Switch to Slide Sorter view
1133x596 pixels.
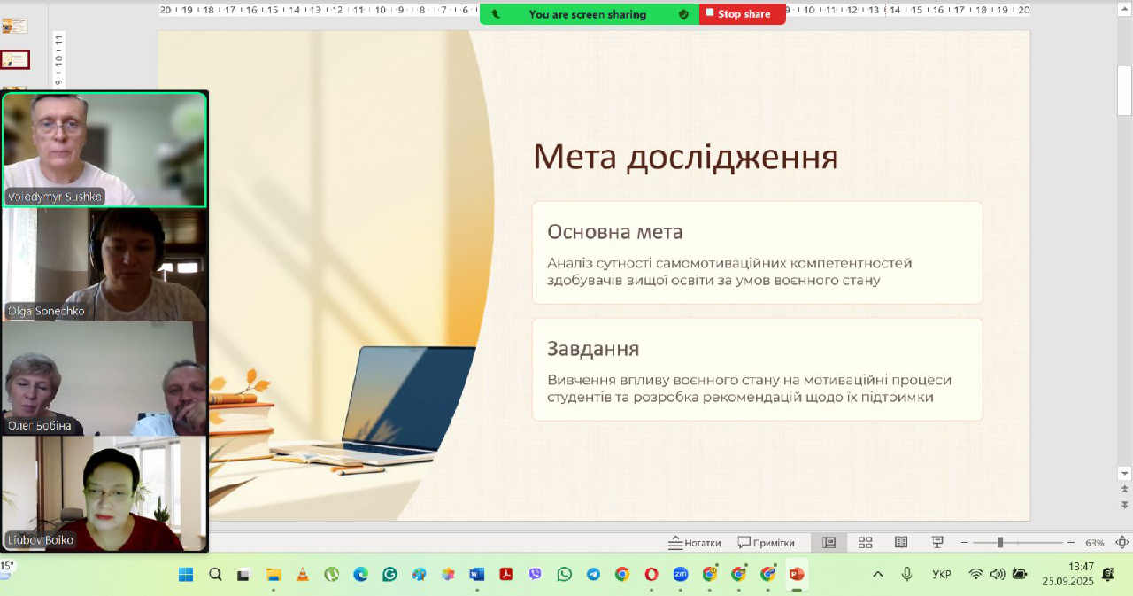pos(865,542)
